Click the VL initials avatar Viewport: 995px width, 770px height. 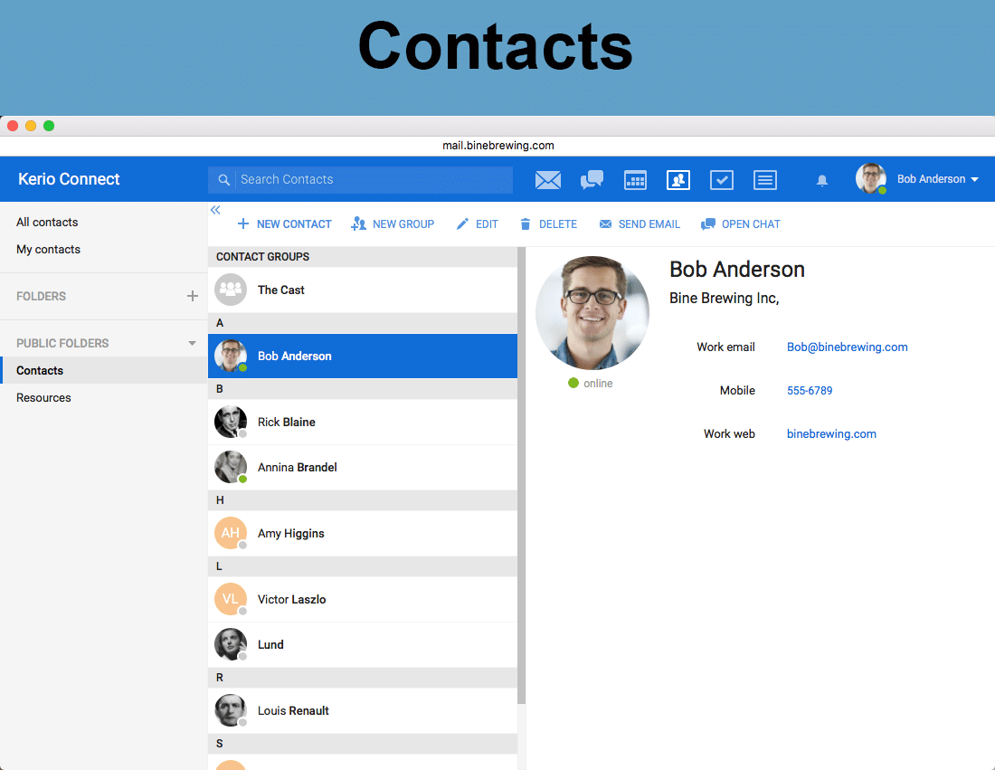(231, 599)
